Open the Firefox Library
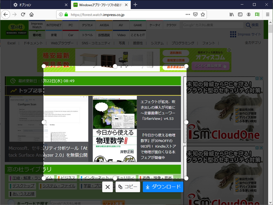Screen dimensions: 273x205 click(x=231, y=14)
